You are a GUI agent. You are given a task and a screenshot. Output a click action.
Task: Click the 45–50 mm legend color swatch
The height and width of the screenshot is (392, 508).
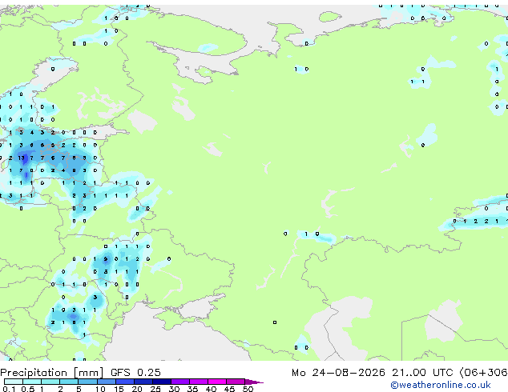[236, 382]
